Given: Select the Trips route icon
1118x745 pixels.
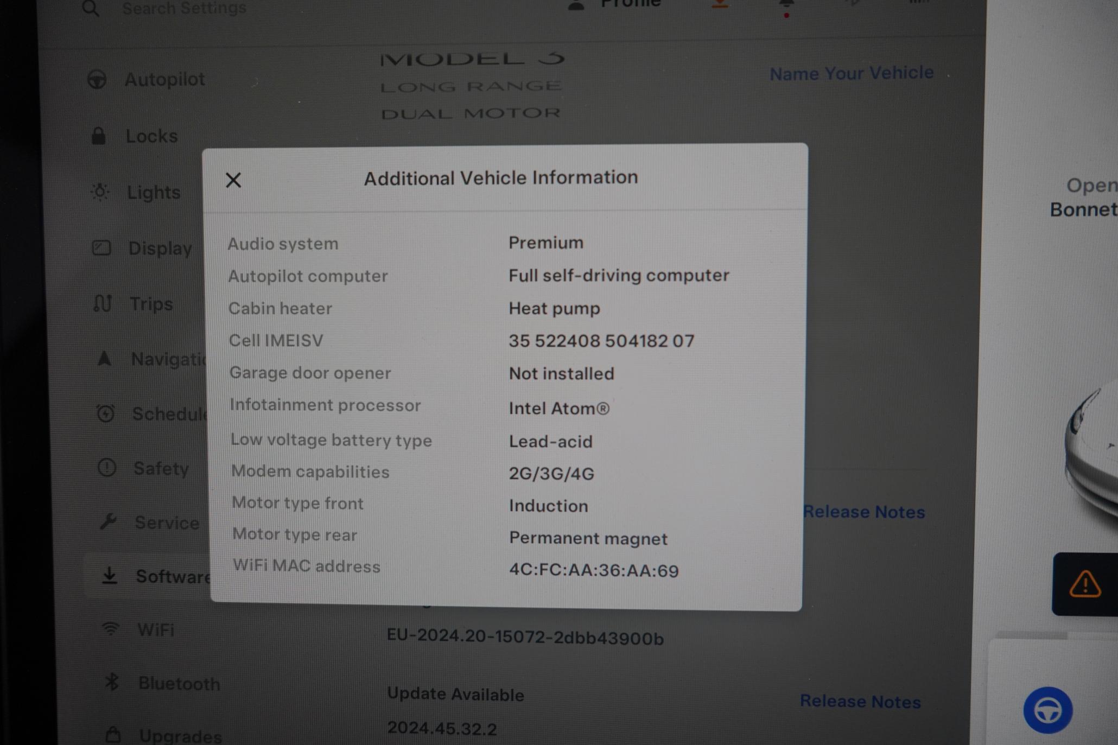Looking at the screenshot, I should pos(103,304).
